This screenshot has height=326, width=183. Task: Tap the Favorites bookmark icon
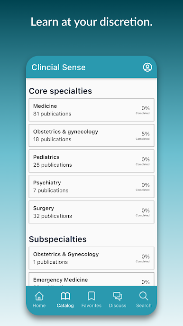pos(91,296)
